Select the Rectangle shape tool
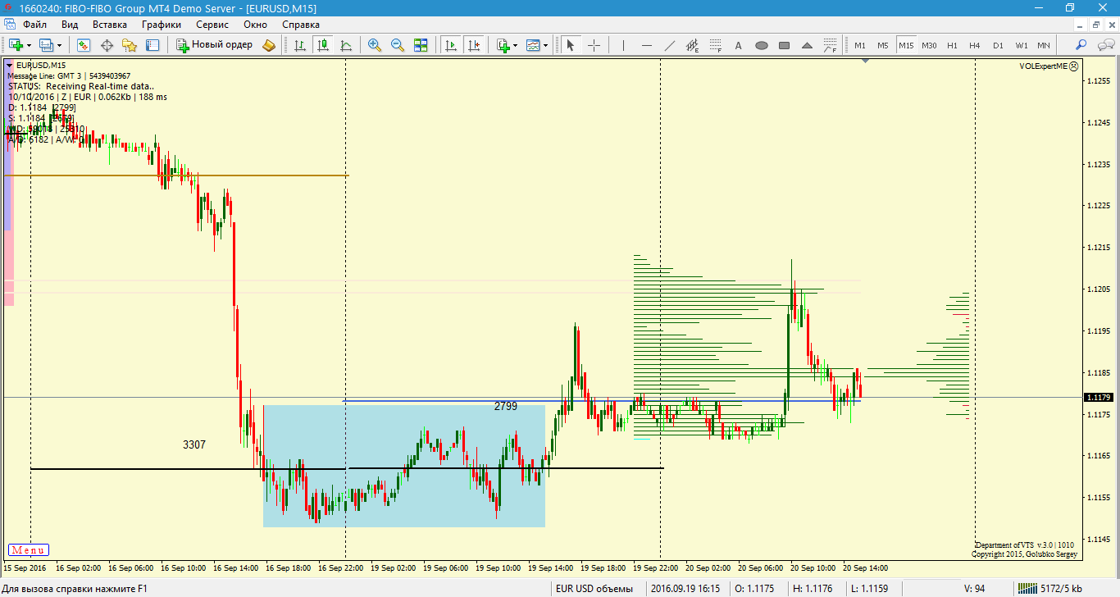The width and height of the screenshot is (1120, 597). click(785, 45)
